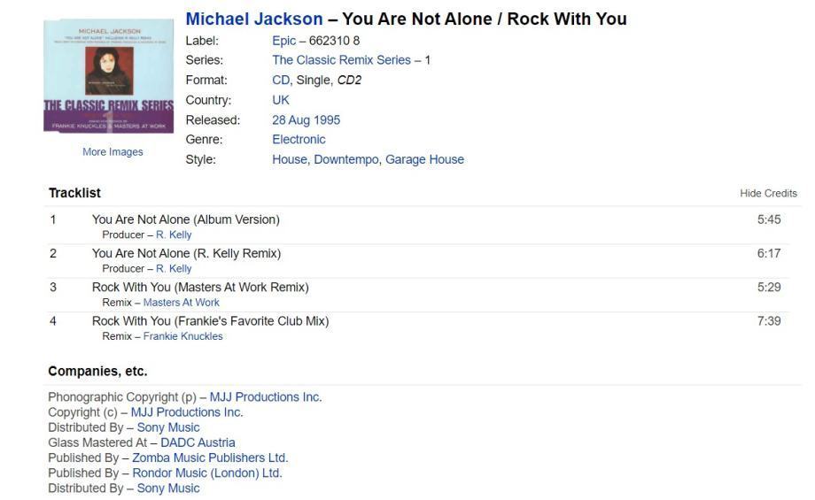Click Zomba Music Publishers Ltd. link
Image resolution: width=815 pixels, height=500 pixels.
click(210, 458)
